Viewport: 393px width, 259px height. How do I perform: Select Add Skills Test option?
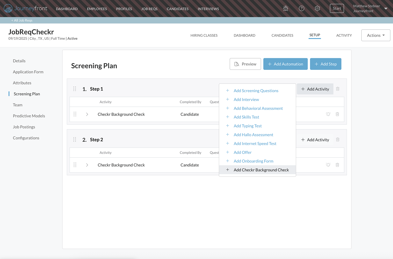[x=257, y=117]
